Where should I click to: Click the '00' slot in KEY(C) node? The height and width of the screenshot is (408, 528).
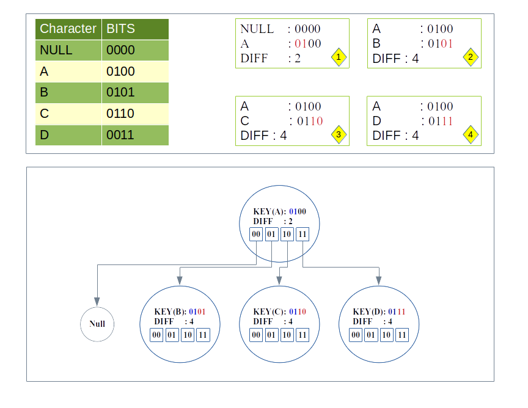[x=256, y=335]
